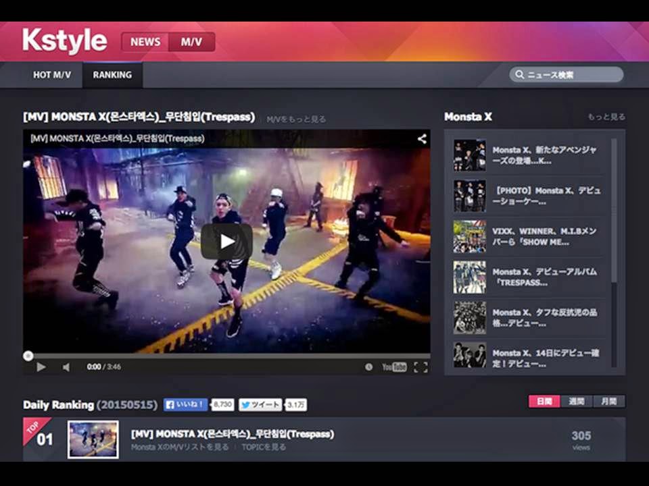649x486 pixels.
Task: Enter fullscreen video mode
Action: pyautogui.click(x=420, y=367)
